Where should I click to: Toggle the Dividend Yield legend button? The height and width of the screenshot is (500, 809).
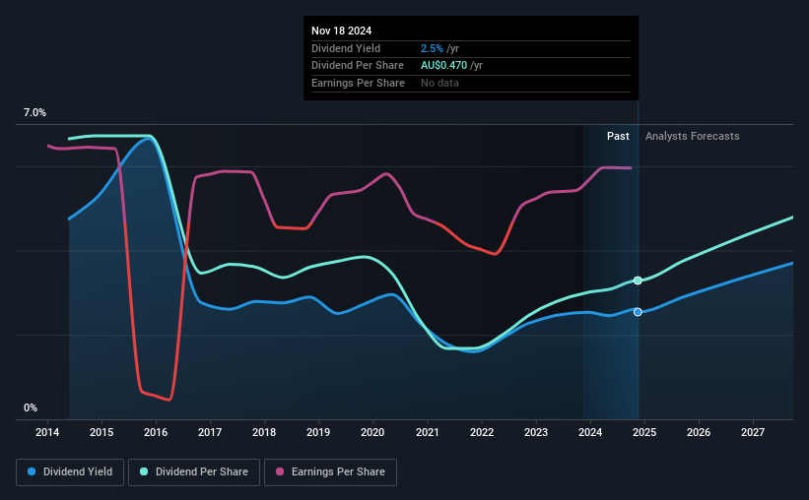click(x=70, y=472)
